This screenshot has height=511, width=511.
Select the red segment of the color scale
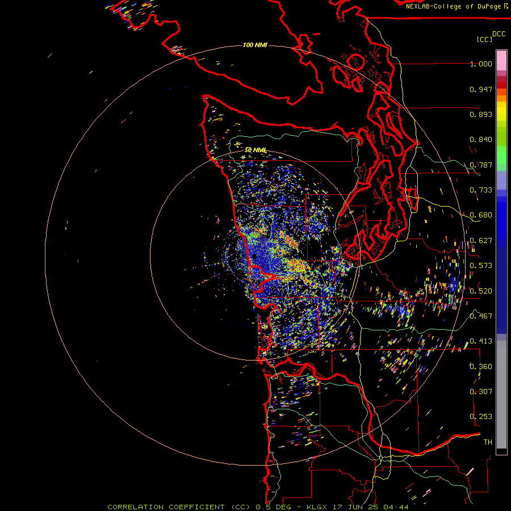coord(501,85)
